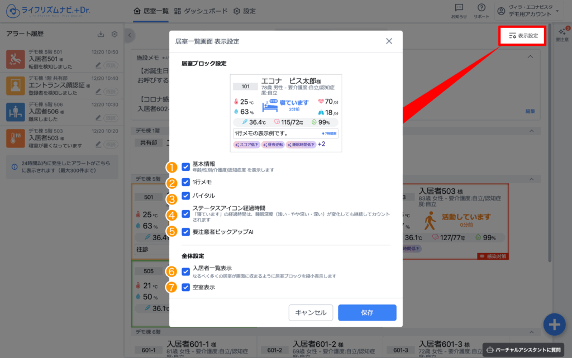Collapse the 施設メモ section chevron

530,56
